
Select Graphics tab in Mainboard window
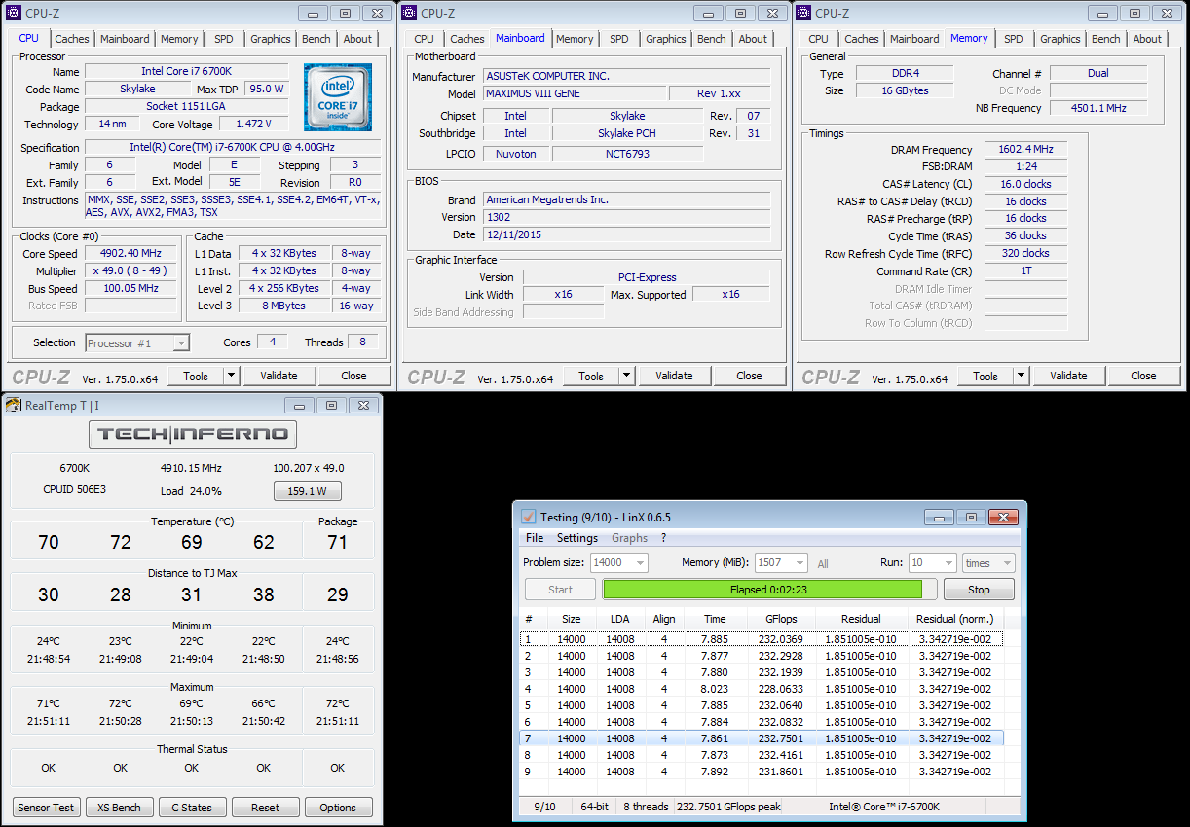pos(666,39)
